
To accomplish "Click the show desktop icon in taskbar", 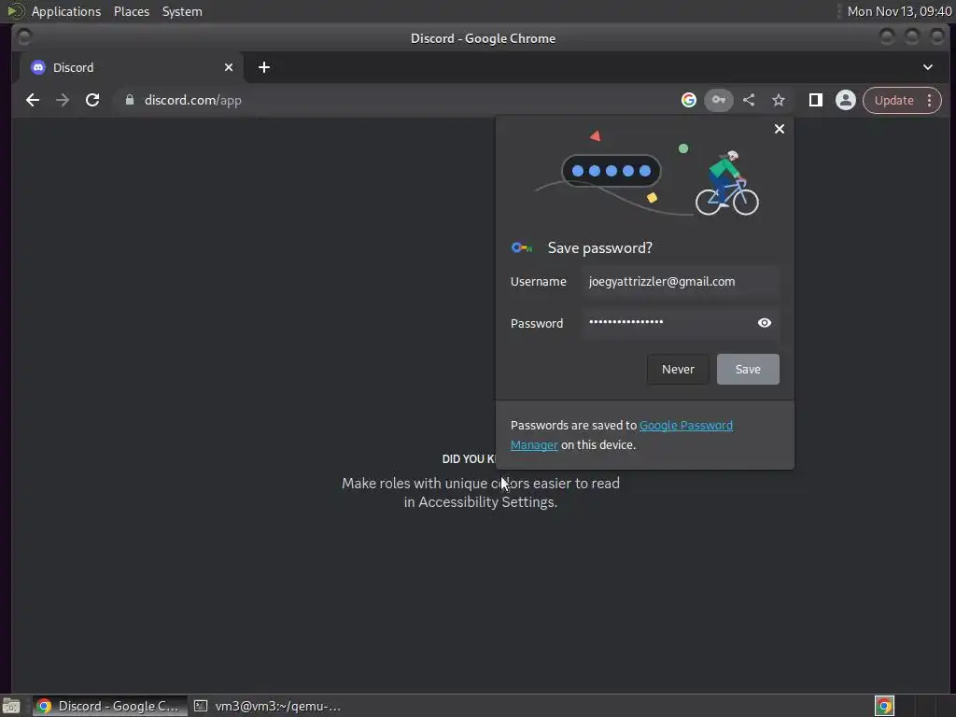I will click(x=11, y=706).
